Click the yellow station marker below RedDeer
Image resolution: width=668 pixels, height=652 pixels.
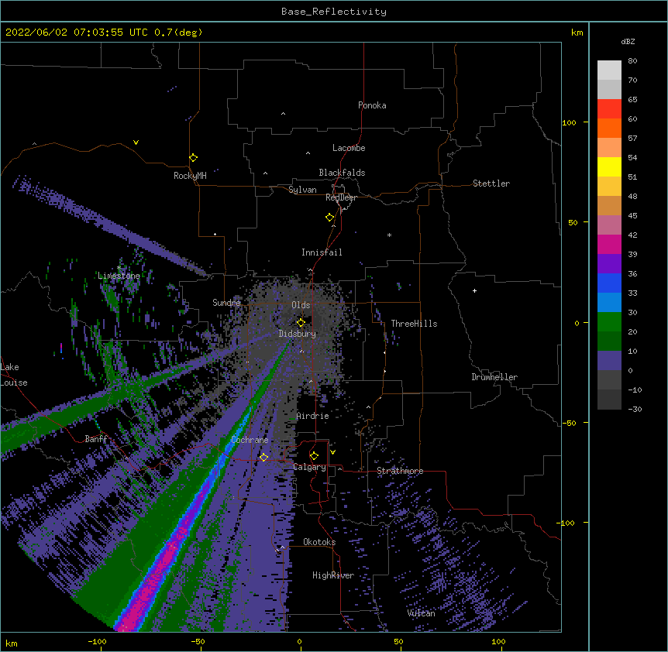(x=329, y=218)
